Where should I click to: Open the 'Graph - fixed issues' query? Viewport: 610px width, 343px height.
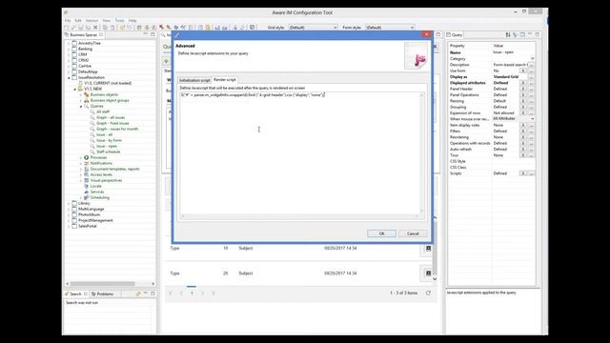coord(112,123)
